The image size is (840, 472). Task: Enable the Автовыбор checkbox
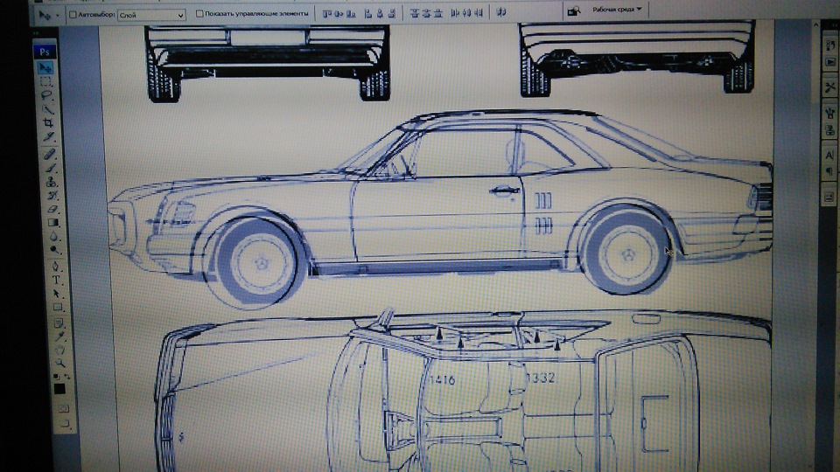[73, 15]
